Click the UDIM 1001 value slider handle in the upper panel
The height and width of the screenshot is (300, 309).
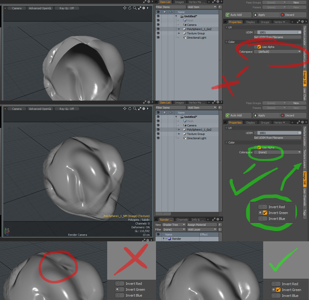click(x=299, y=32)
